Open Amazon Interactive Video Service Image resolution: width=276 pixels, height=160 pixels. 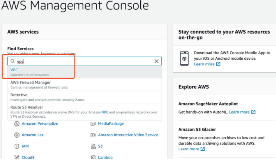[128, 135]
